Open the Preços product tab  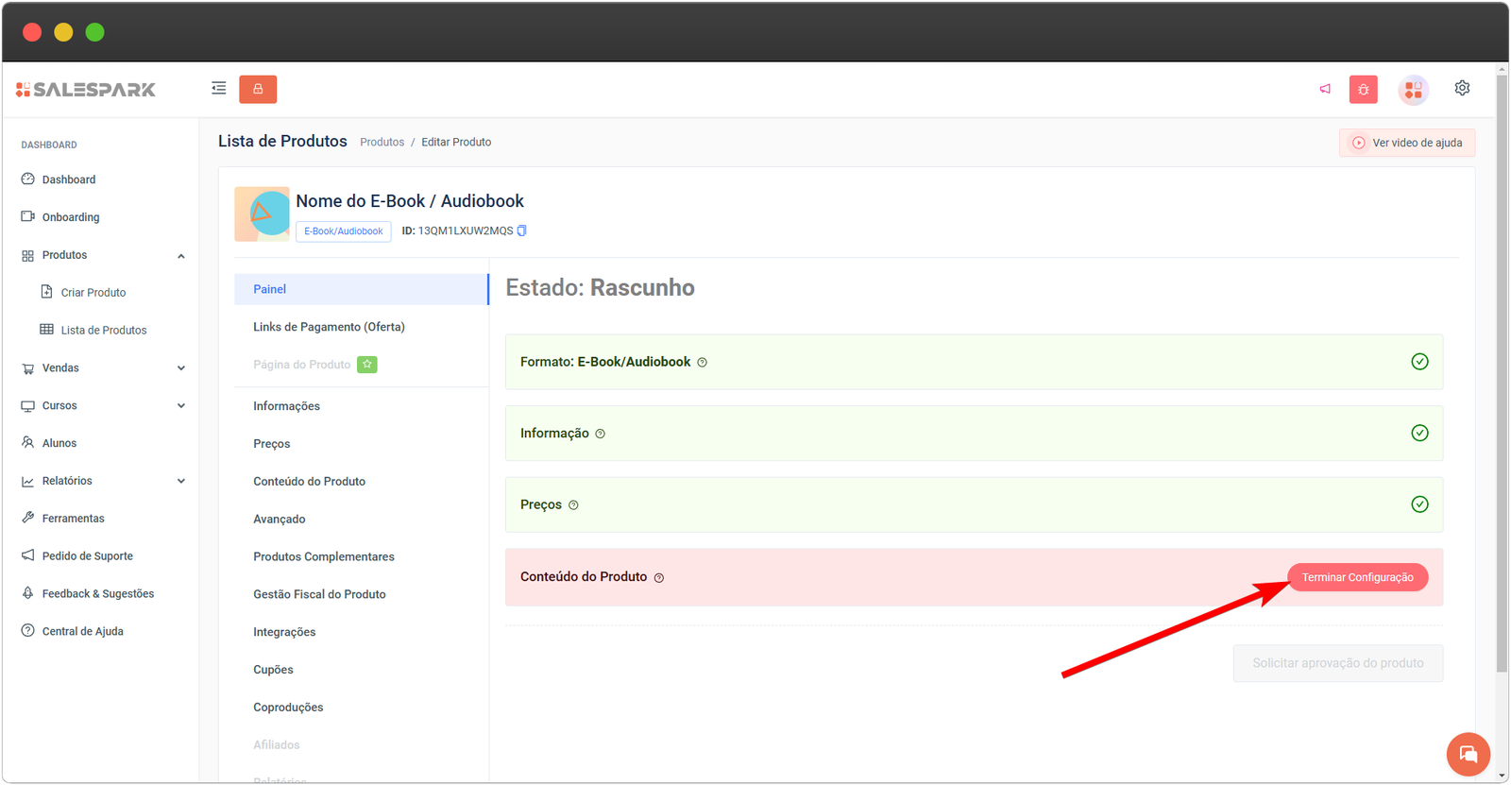pyautogui.click(x=272, y=444)
